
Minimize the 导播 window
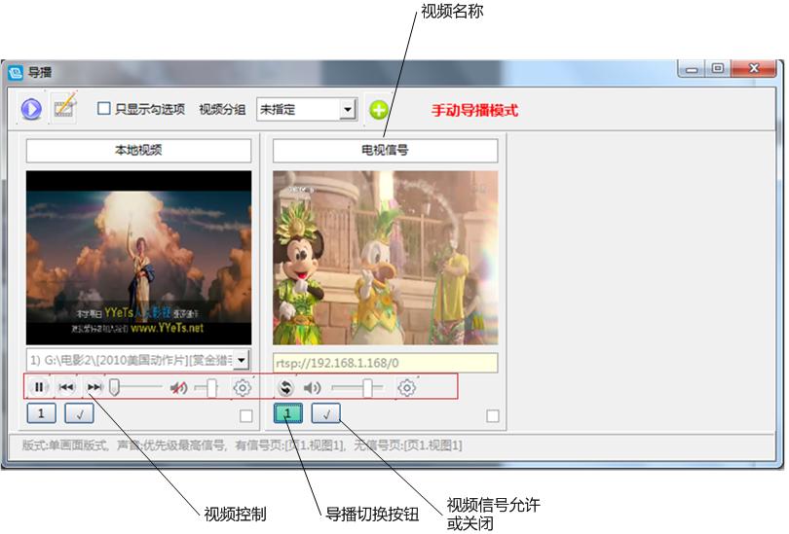[x=692, y=68]
